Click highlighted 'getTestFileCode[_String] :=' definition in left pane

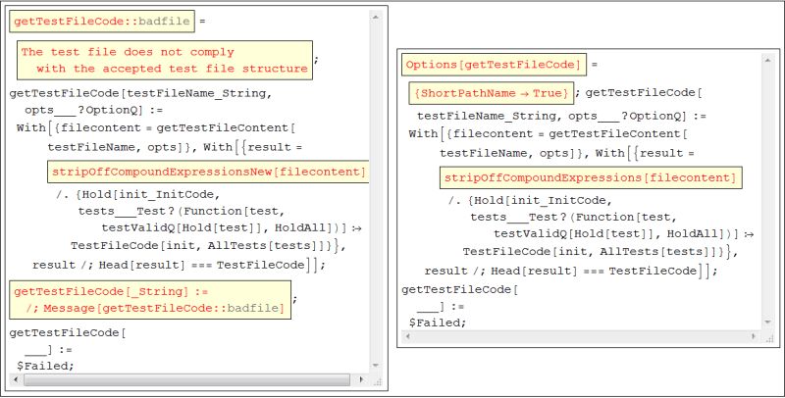[150, 300]
